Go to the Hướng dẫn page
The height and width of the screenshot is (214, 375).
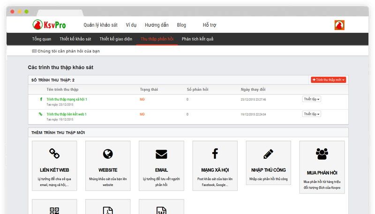[x=157, y=25]
